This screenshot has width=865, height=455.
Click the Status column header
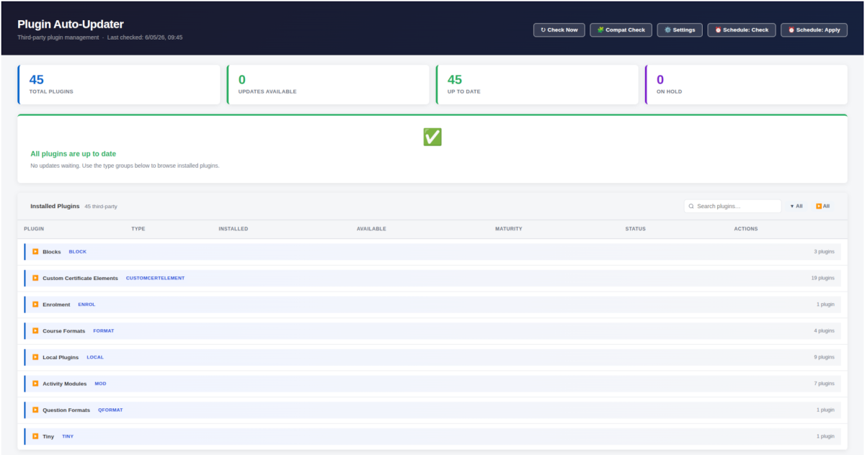point(636,229)
